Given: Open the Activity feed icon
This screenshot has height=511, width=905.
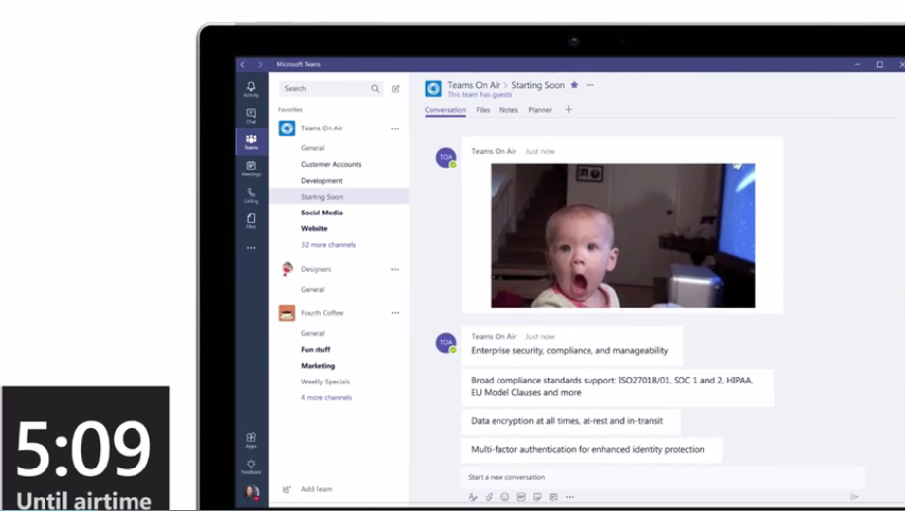Looking at the screenshot, I should pos(251,88).
